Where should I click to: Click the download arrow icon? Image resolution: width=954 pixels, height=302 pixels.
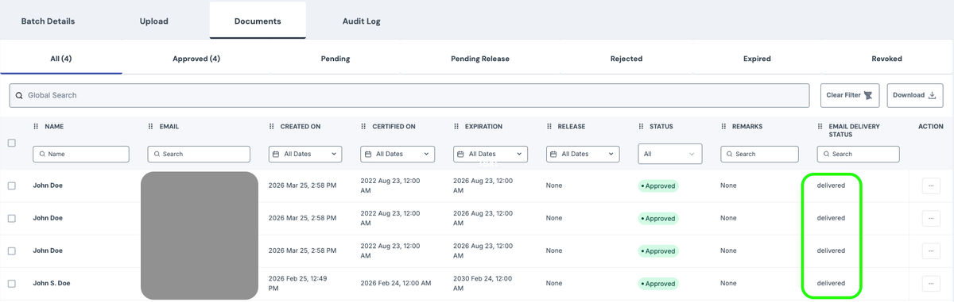click(932, 95)
